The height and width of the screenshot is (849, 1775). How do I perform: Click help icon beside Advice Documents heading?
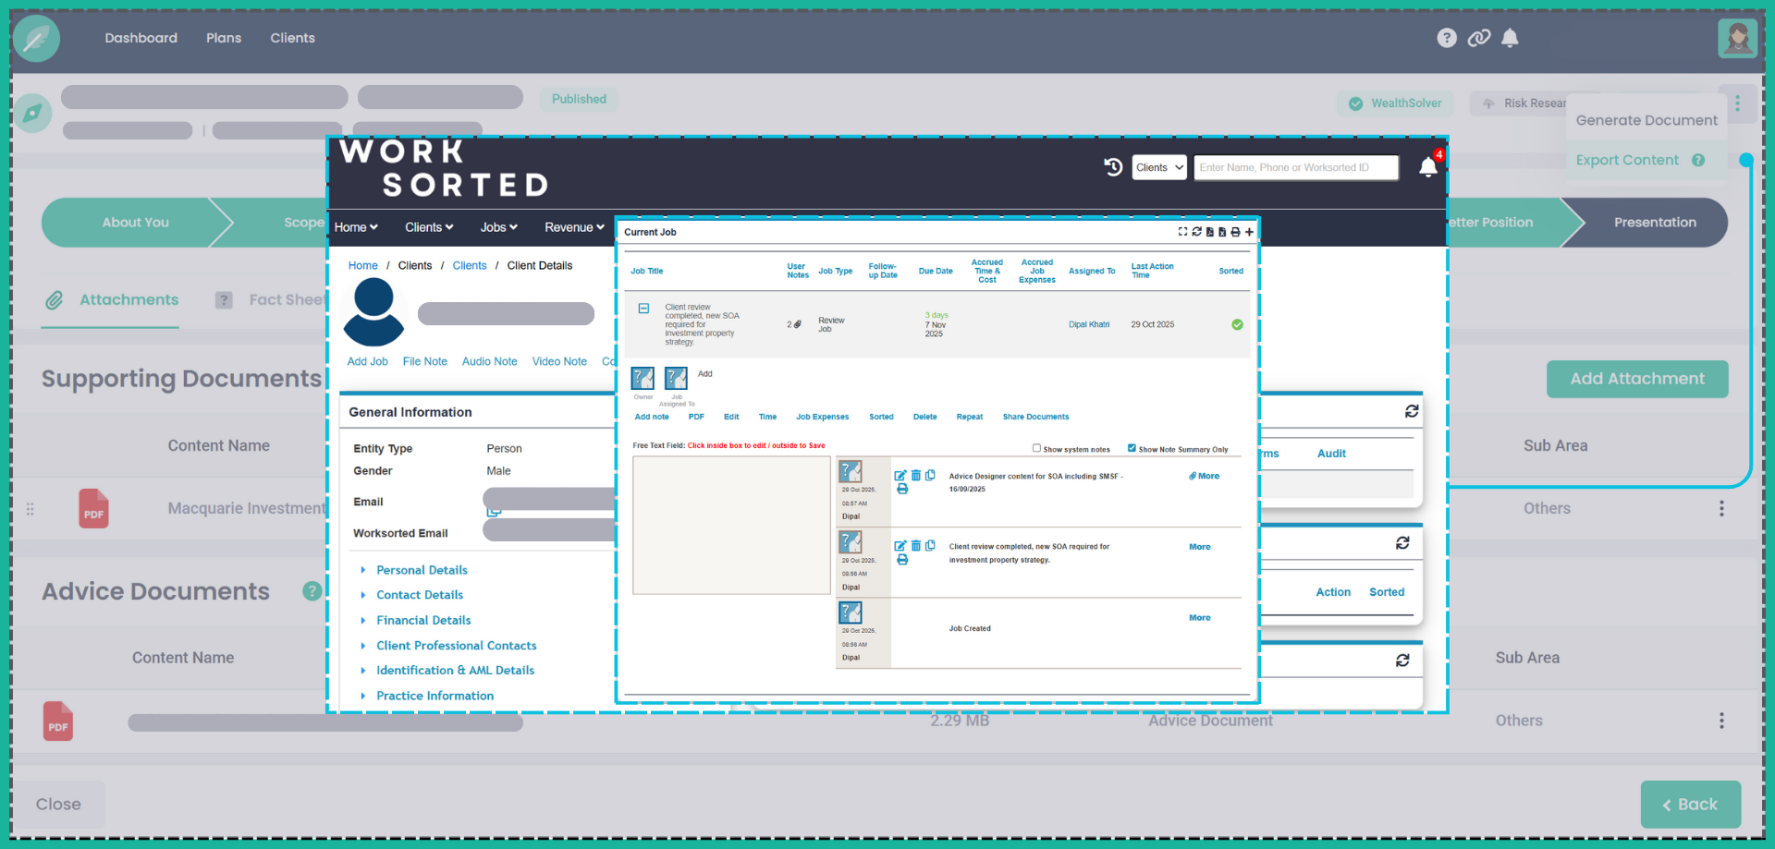pos(312,591)
